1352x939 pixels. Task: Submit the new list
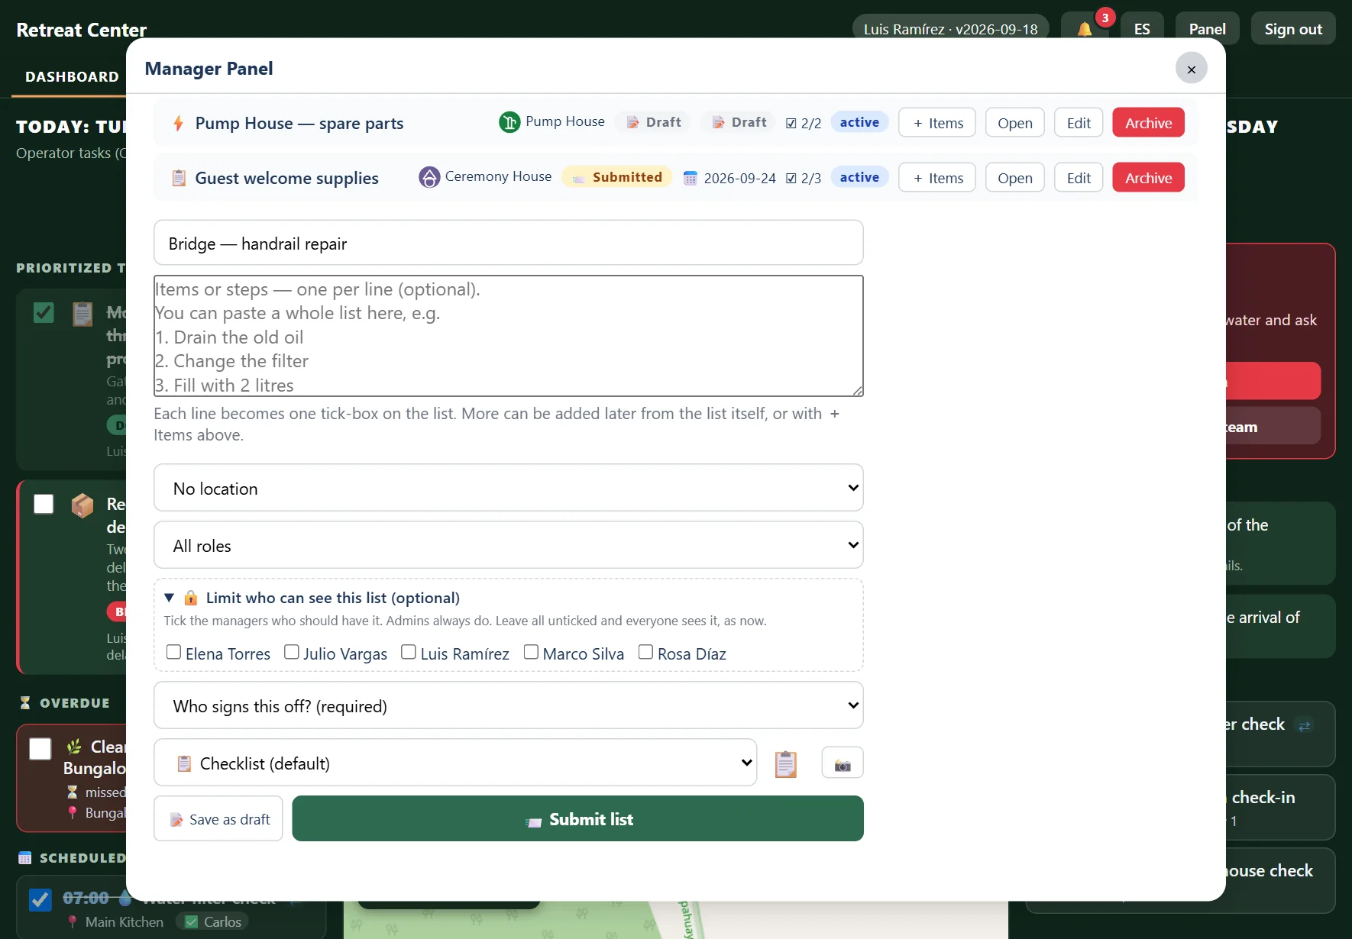(578, 819)
